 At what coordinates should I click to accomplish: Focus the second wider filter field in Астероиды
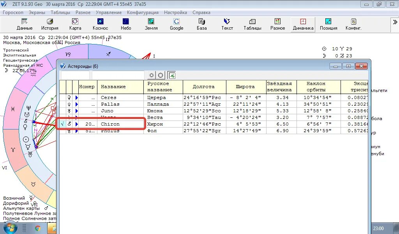pos(118,75)
